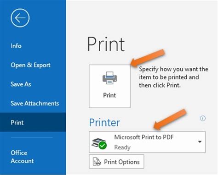Click the printer icon in Print button

[x=109, y=78]
